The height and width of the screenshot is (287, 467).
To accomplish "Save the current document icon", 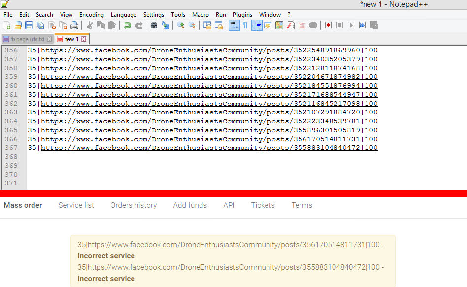I will pos(29,25).
